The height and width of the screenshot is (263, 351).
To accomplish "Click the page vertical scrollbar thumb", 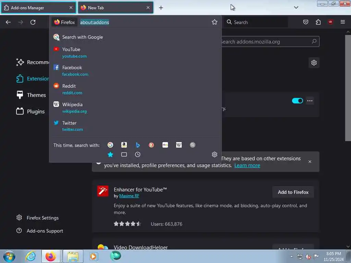I will [x=348, y=88].
